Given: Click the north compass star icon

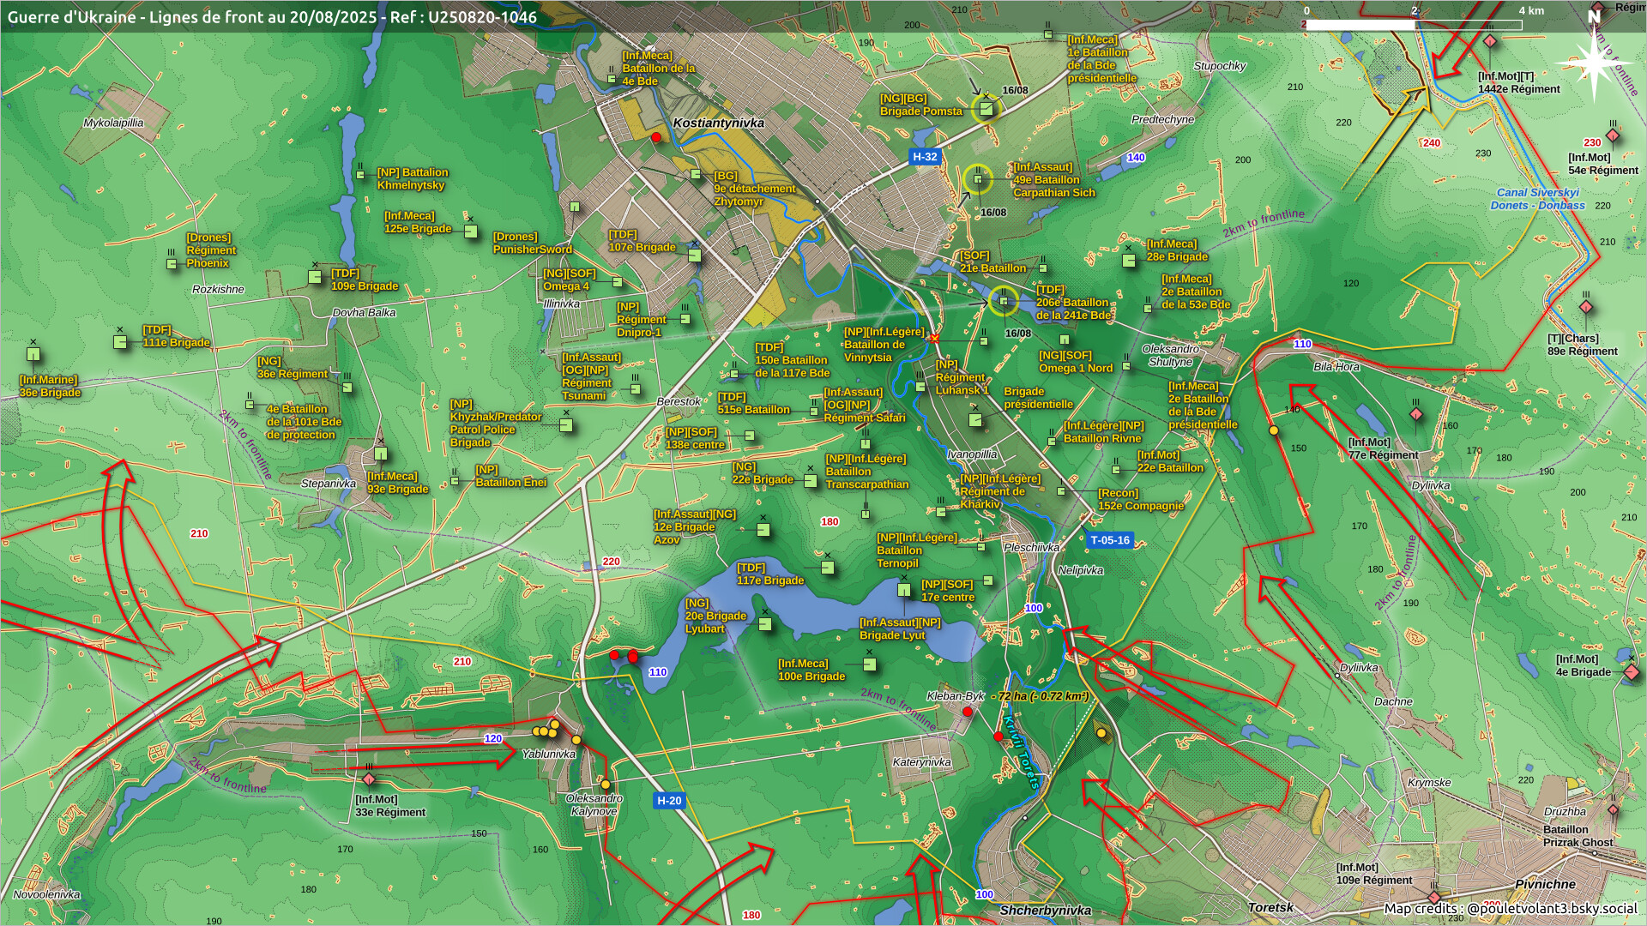Looking at the screenshot, I should coord(1594,62).
